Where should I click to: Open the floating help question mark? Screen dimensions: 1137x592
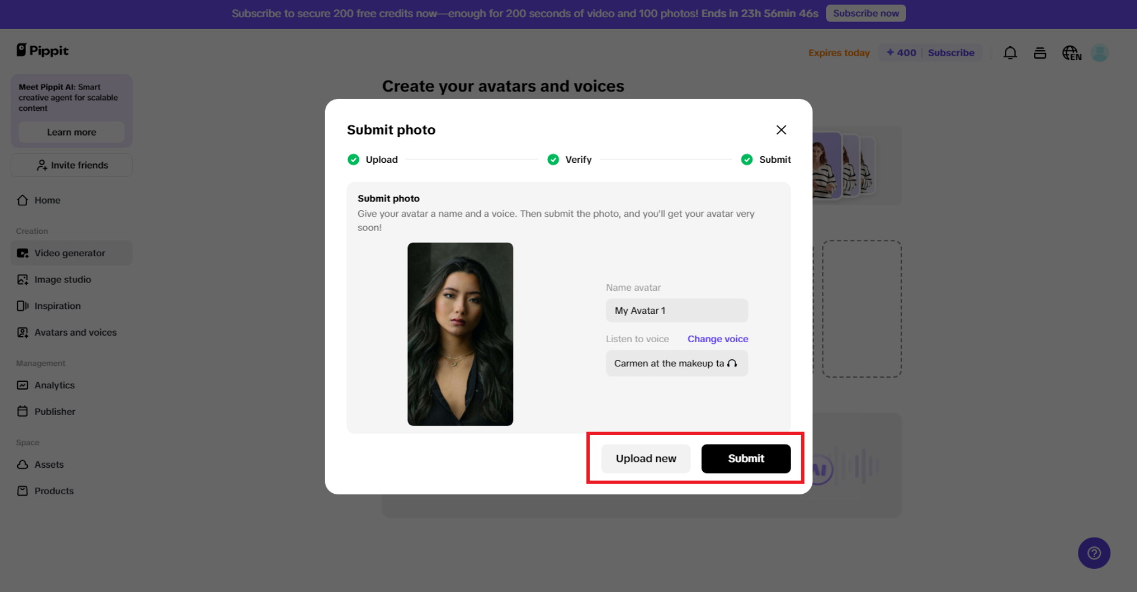(x=1094, y=553)
